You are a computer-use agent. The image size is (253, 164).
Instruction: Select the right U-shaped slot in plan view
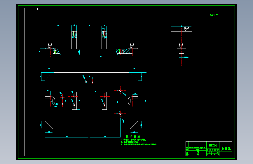pyautogui.click(x=133, y=101)
